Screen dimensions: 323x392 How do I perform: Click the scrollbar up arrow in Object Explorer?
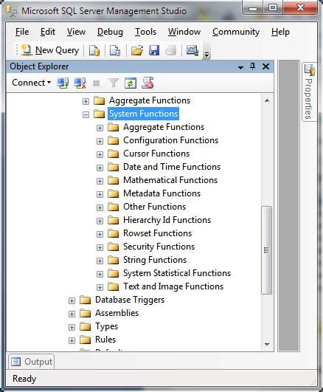267,100
